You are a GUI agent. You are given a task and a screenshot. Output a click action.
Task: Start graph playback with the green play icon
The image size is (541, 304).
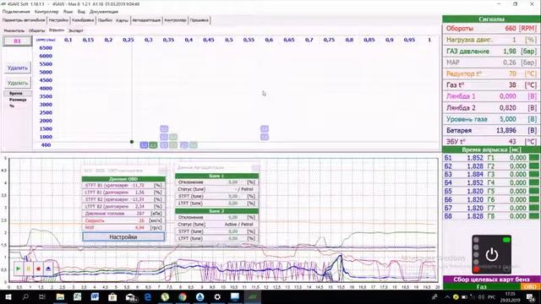pyautogui.click(x=19, y=269)
